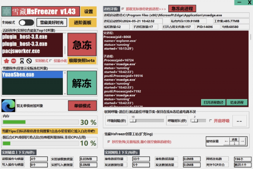Click the process details panel scrollbar

coord(250,37)
